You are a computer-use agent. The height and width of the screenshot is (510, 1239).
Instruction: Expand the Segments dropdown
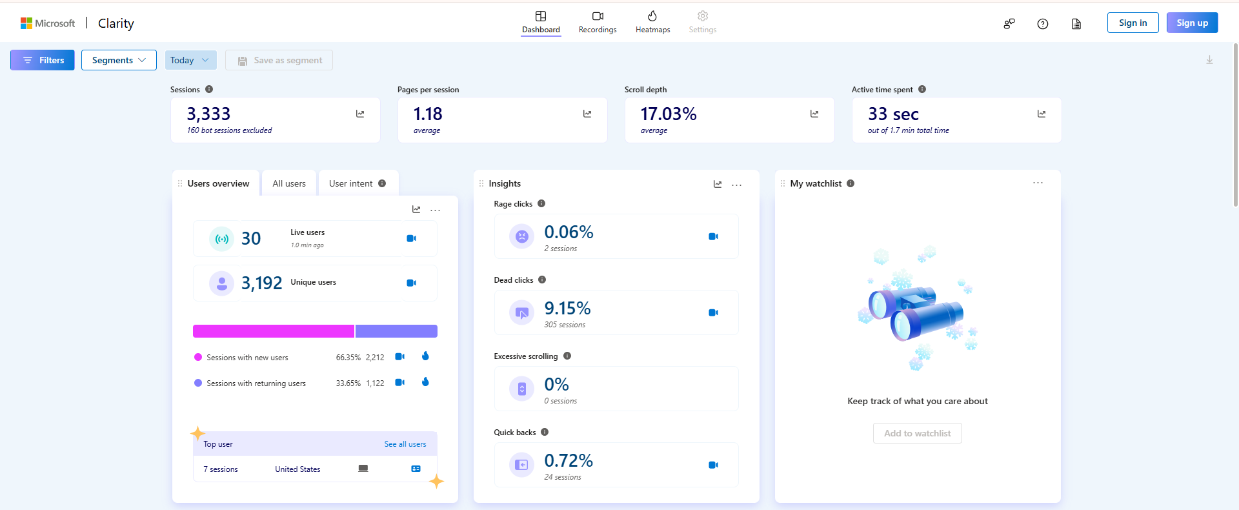pyautogui.click(x=119, y=60)
